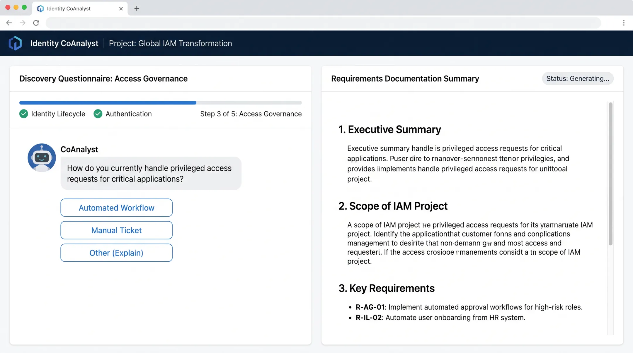This screenshot has height=353, width=633.
Task: Click the Status: Generating... badge
Action: 578,78
